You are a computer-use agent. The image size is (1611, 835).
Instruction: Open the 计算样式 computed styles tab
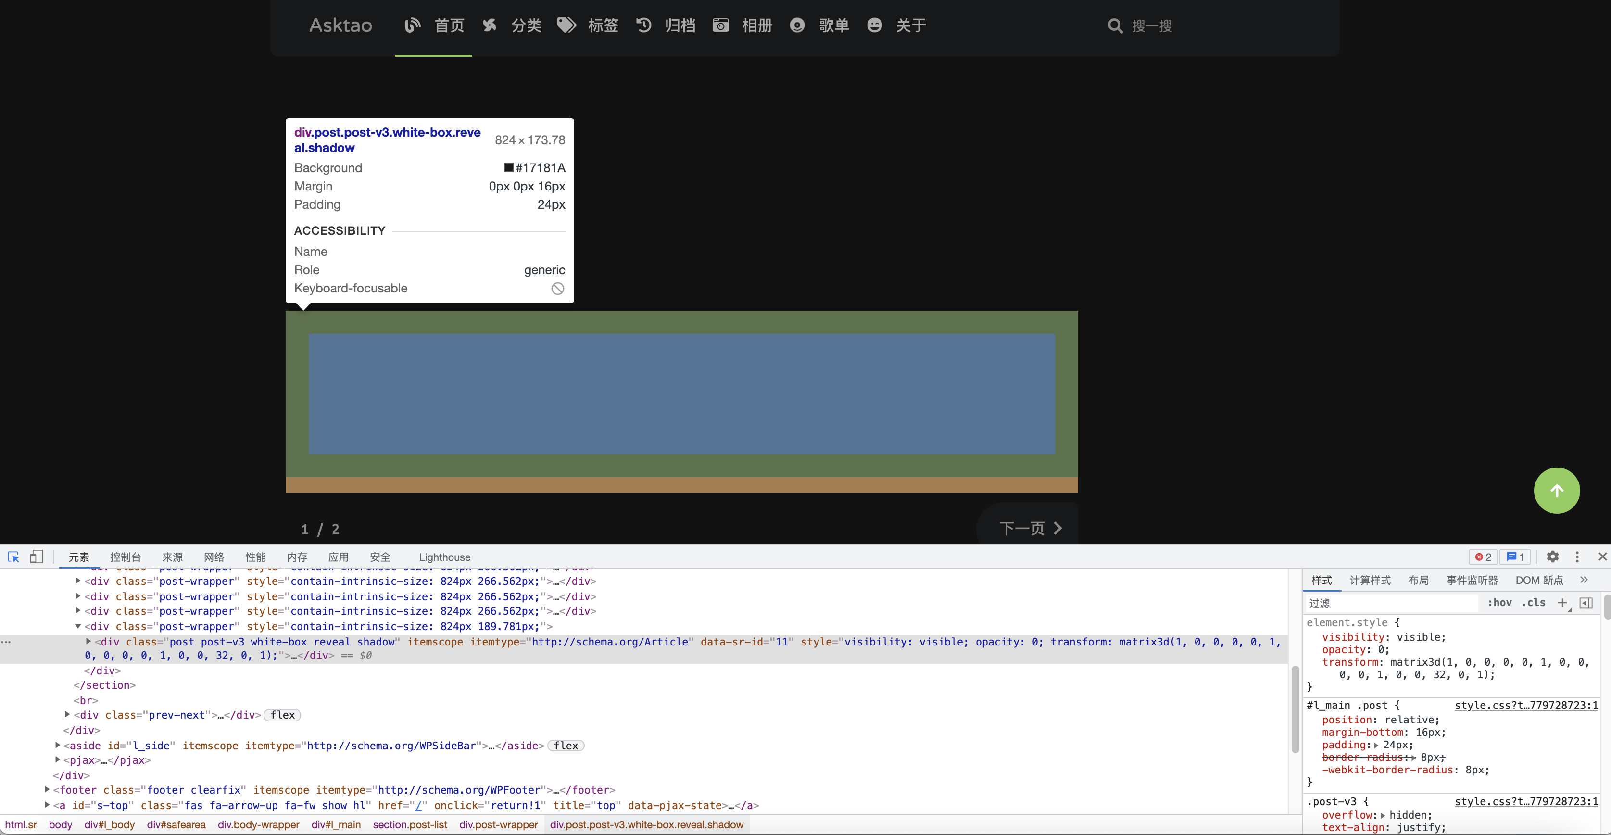1370,580
